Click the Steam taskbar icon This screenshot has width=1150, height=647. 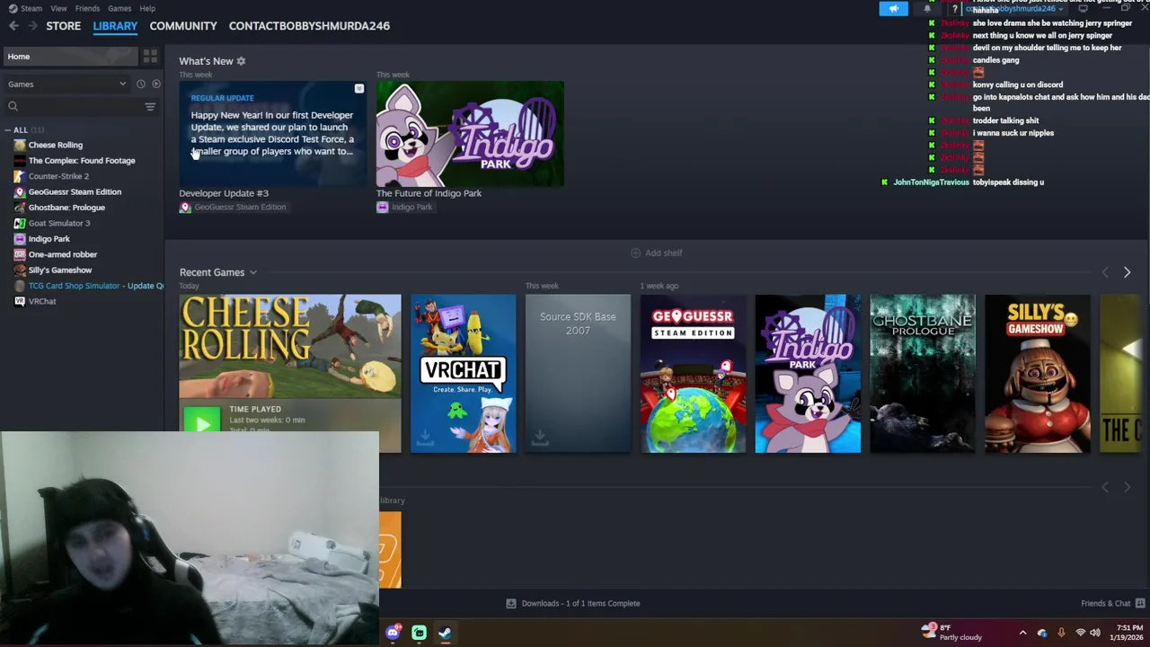(x=445, y=633)
